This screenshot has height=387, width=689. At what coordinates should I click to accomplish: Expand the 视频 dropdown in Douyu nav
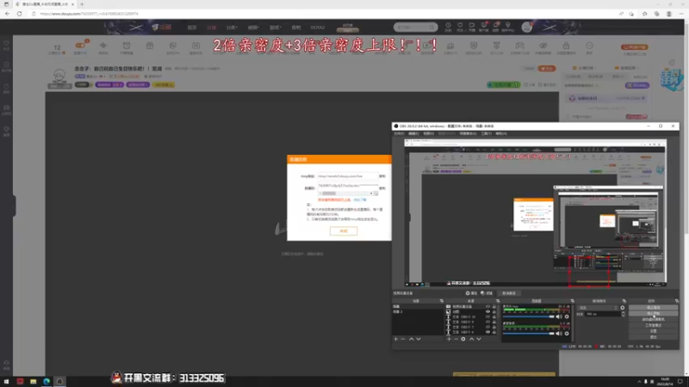pos(253,28)
